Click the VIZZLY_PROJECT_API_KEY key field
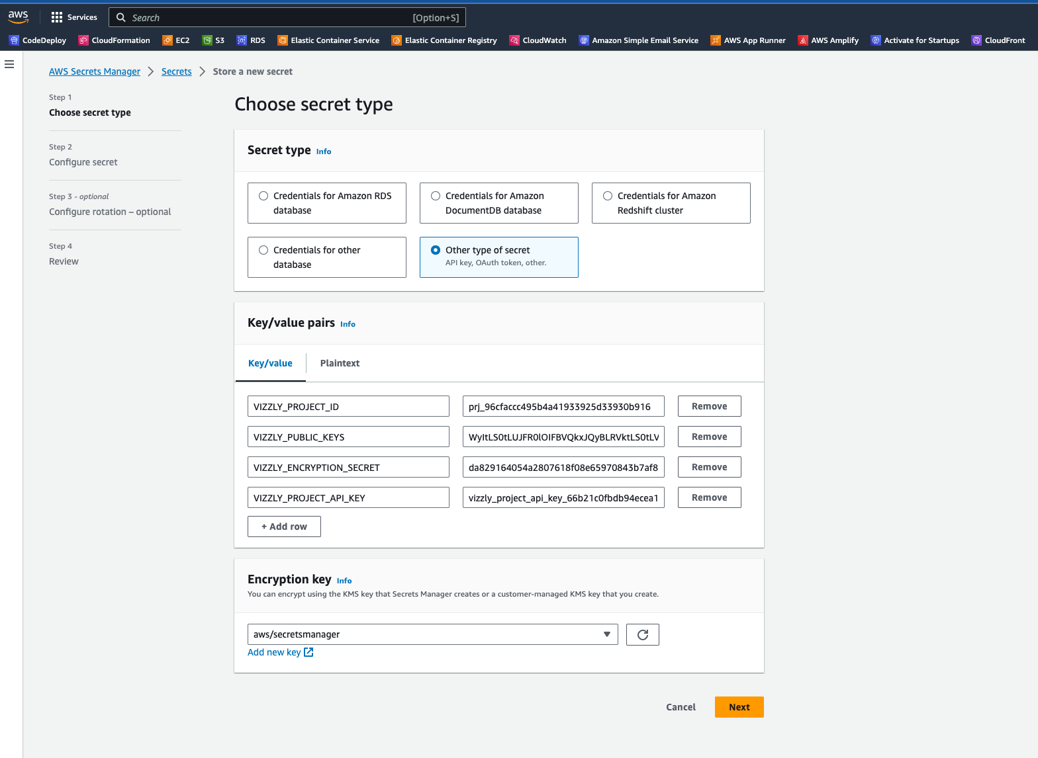This screenshot has height=758, width=1038. pos(348,497)
